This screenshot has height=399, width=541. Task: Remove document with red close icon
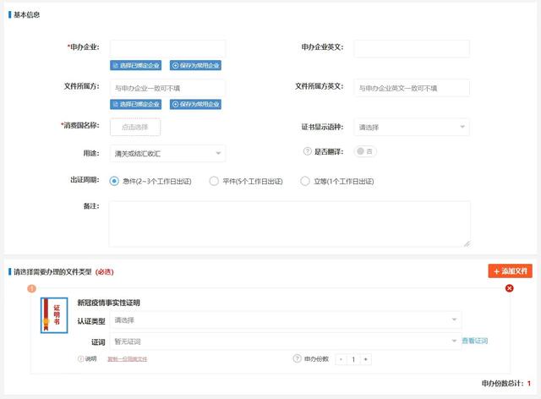pos(509,288)
